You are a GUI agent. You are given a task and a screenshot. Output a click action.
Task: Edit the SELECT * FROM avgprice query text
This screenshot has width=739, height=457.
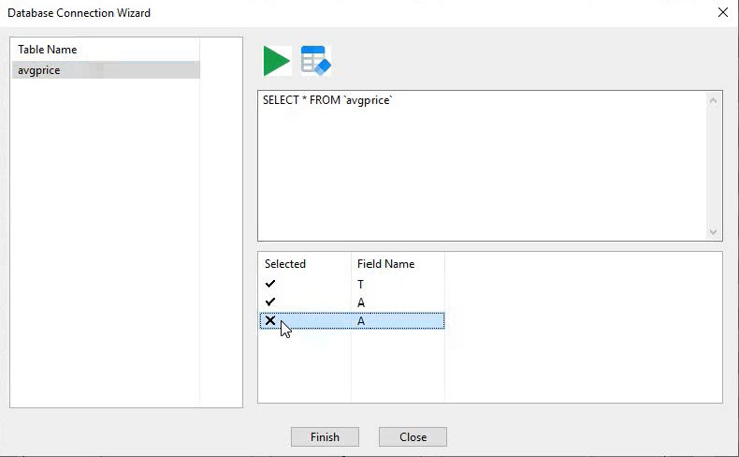click(x=327, y=100)
